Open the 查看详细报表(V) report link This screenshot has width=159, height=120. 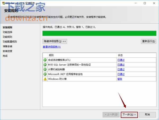tap(52, 47)
